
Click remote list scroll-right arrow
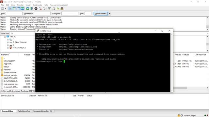[x=207, y=88]
